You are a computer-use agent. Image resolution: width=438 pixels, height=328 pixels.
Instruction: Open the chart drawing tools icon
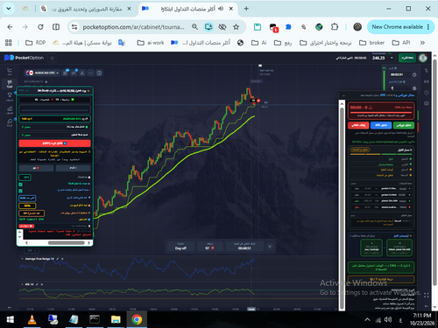point(82,73)
